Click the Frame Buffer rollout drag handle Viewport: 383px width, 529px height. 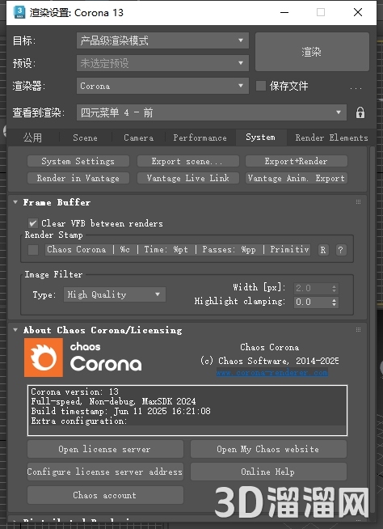pos(358,201)
